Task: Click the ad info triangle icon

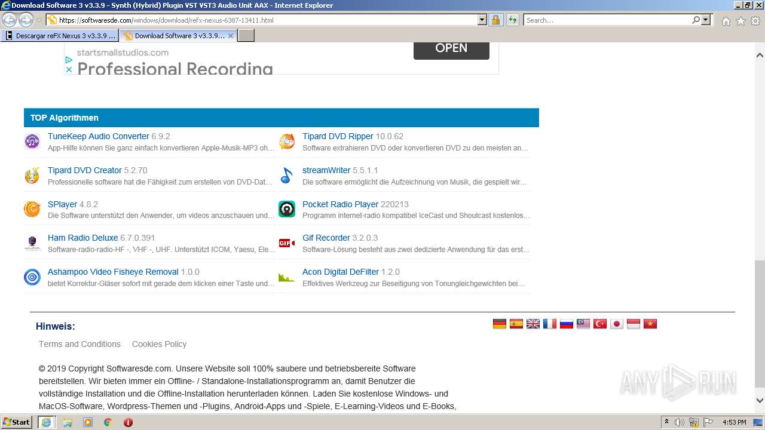Action: coord(69,60)
